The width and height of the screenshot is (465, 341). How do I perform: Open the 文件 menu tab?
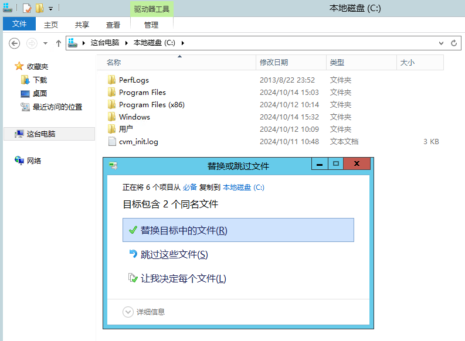click(x=19, y=23)
